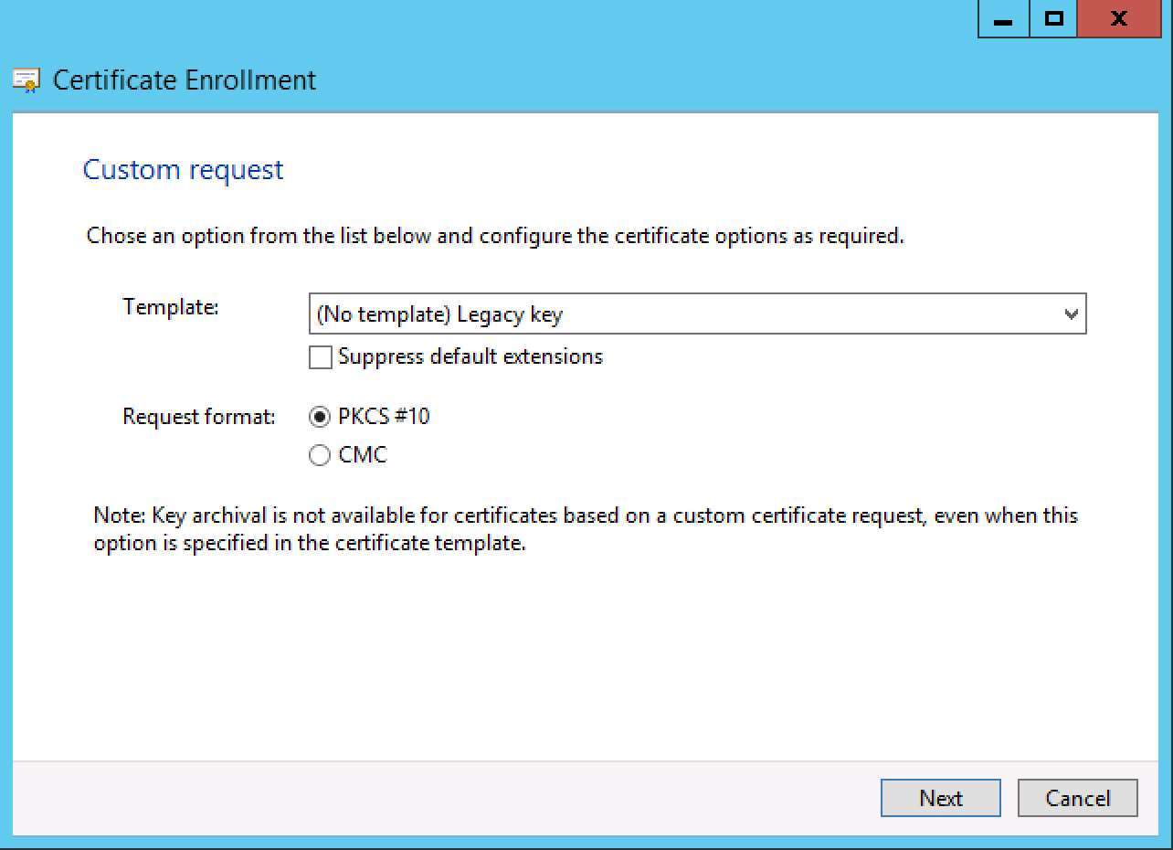Expand the Template dropdown arrow

click(x=1072, y=315)
